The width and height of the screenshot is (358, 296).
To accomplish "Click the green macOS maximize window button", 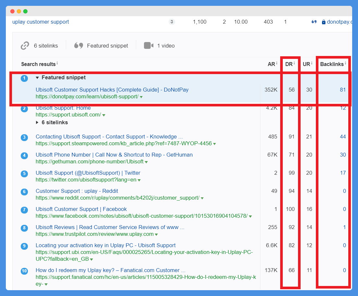I will pyautogui.click(x=25, y=11).
